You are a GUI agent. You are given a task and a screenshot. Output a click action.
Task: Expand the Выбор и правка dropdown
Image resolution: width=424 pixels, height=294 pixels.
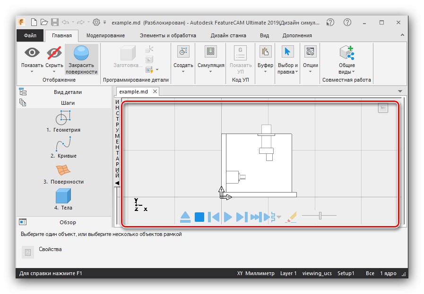point(297,72)
